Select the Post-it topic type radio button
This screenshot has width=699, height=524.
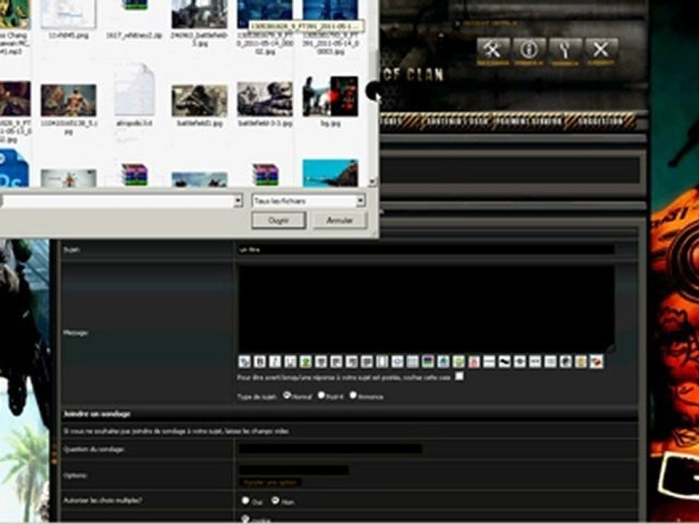pos(321,394)
